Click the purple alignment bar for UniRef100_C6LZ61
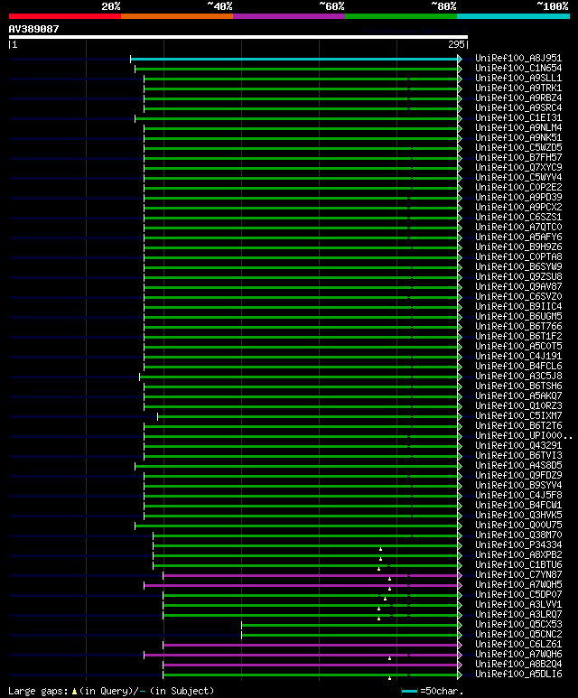Image resolution: width=578 pixels, height=698 pixels. tap(310, 645)
